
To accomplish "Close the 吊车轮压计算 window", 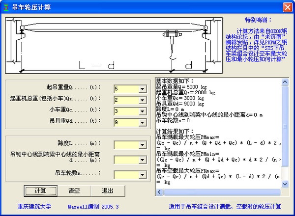I will [x=288, y=7].
